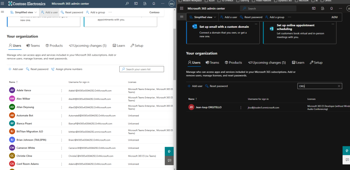This screenshot has height=170, width=350.
Task: Open more options on Cameron White row
Action: [62, 148]
